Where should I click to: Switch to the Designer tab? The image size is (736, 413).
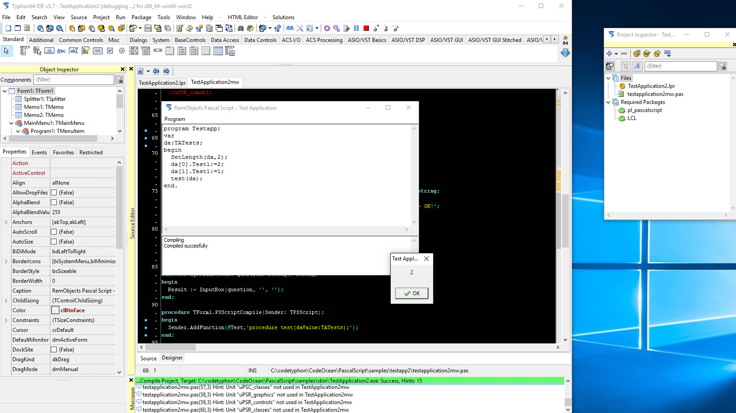[172, 358]
